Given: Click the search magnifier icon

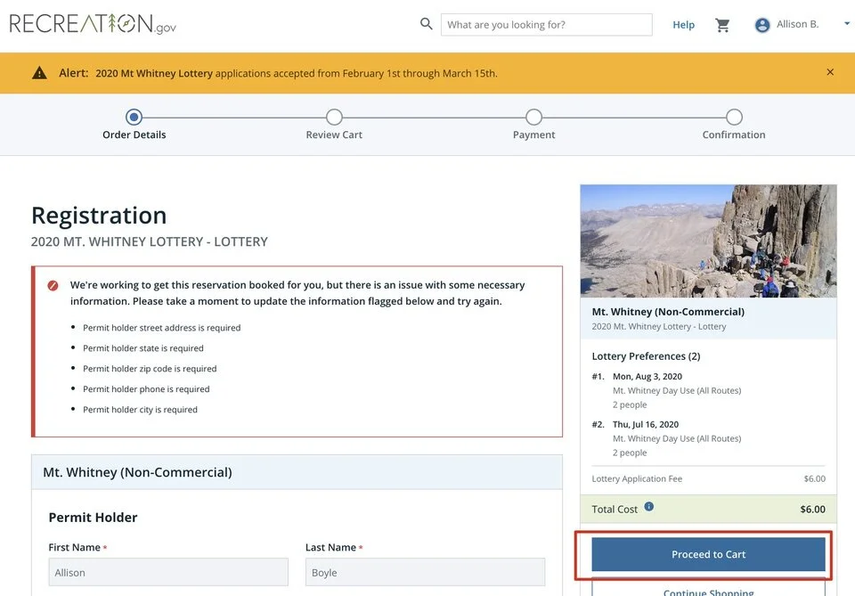Looking at the screenshot, I should coord(426,24).
